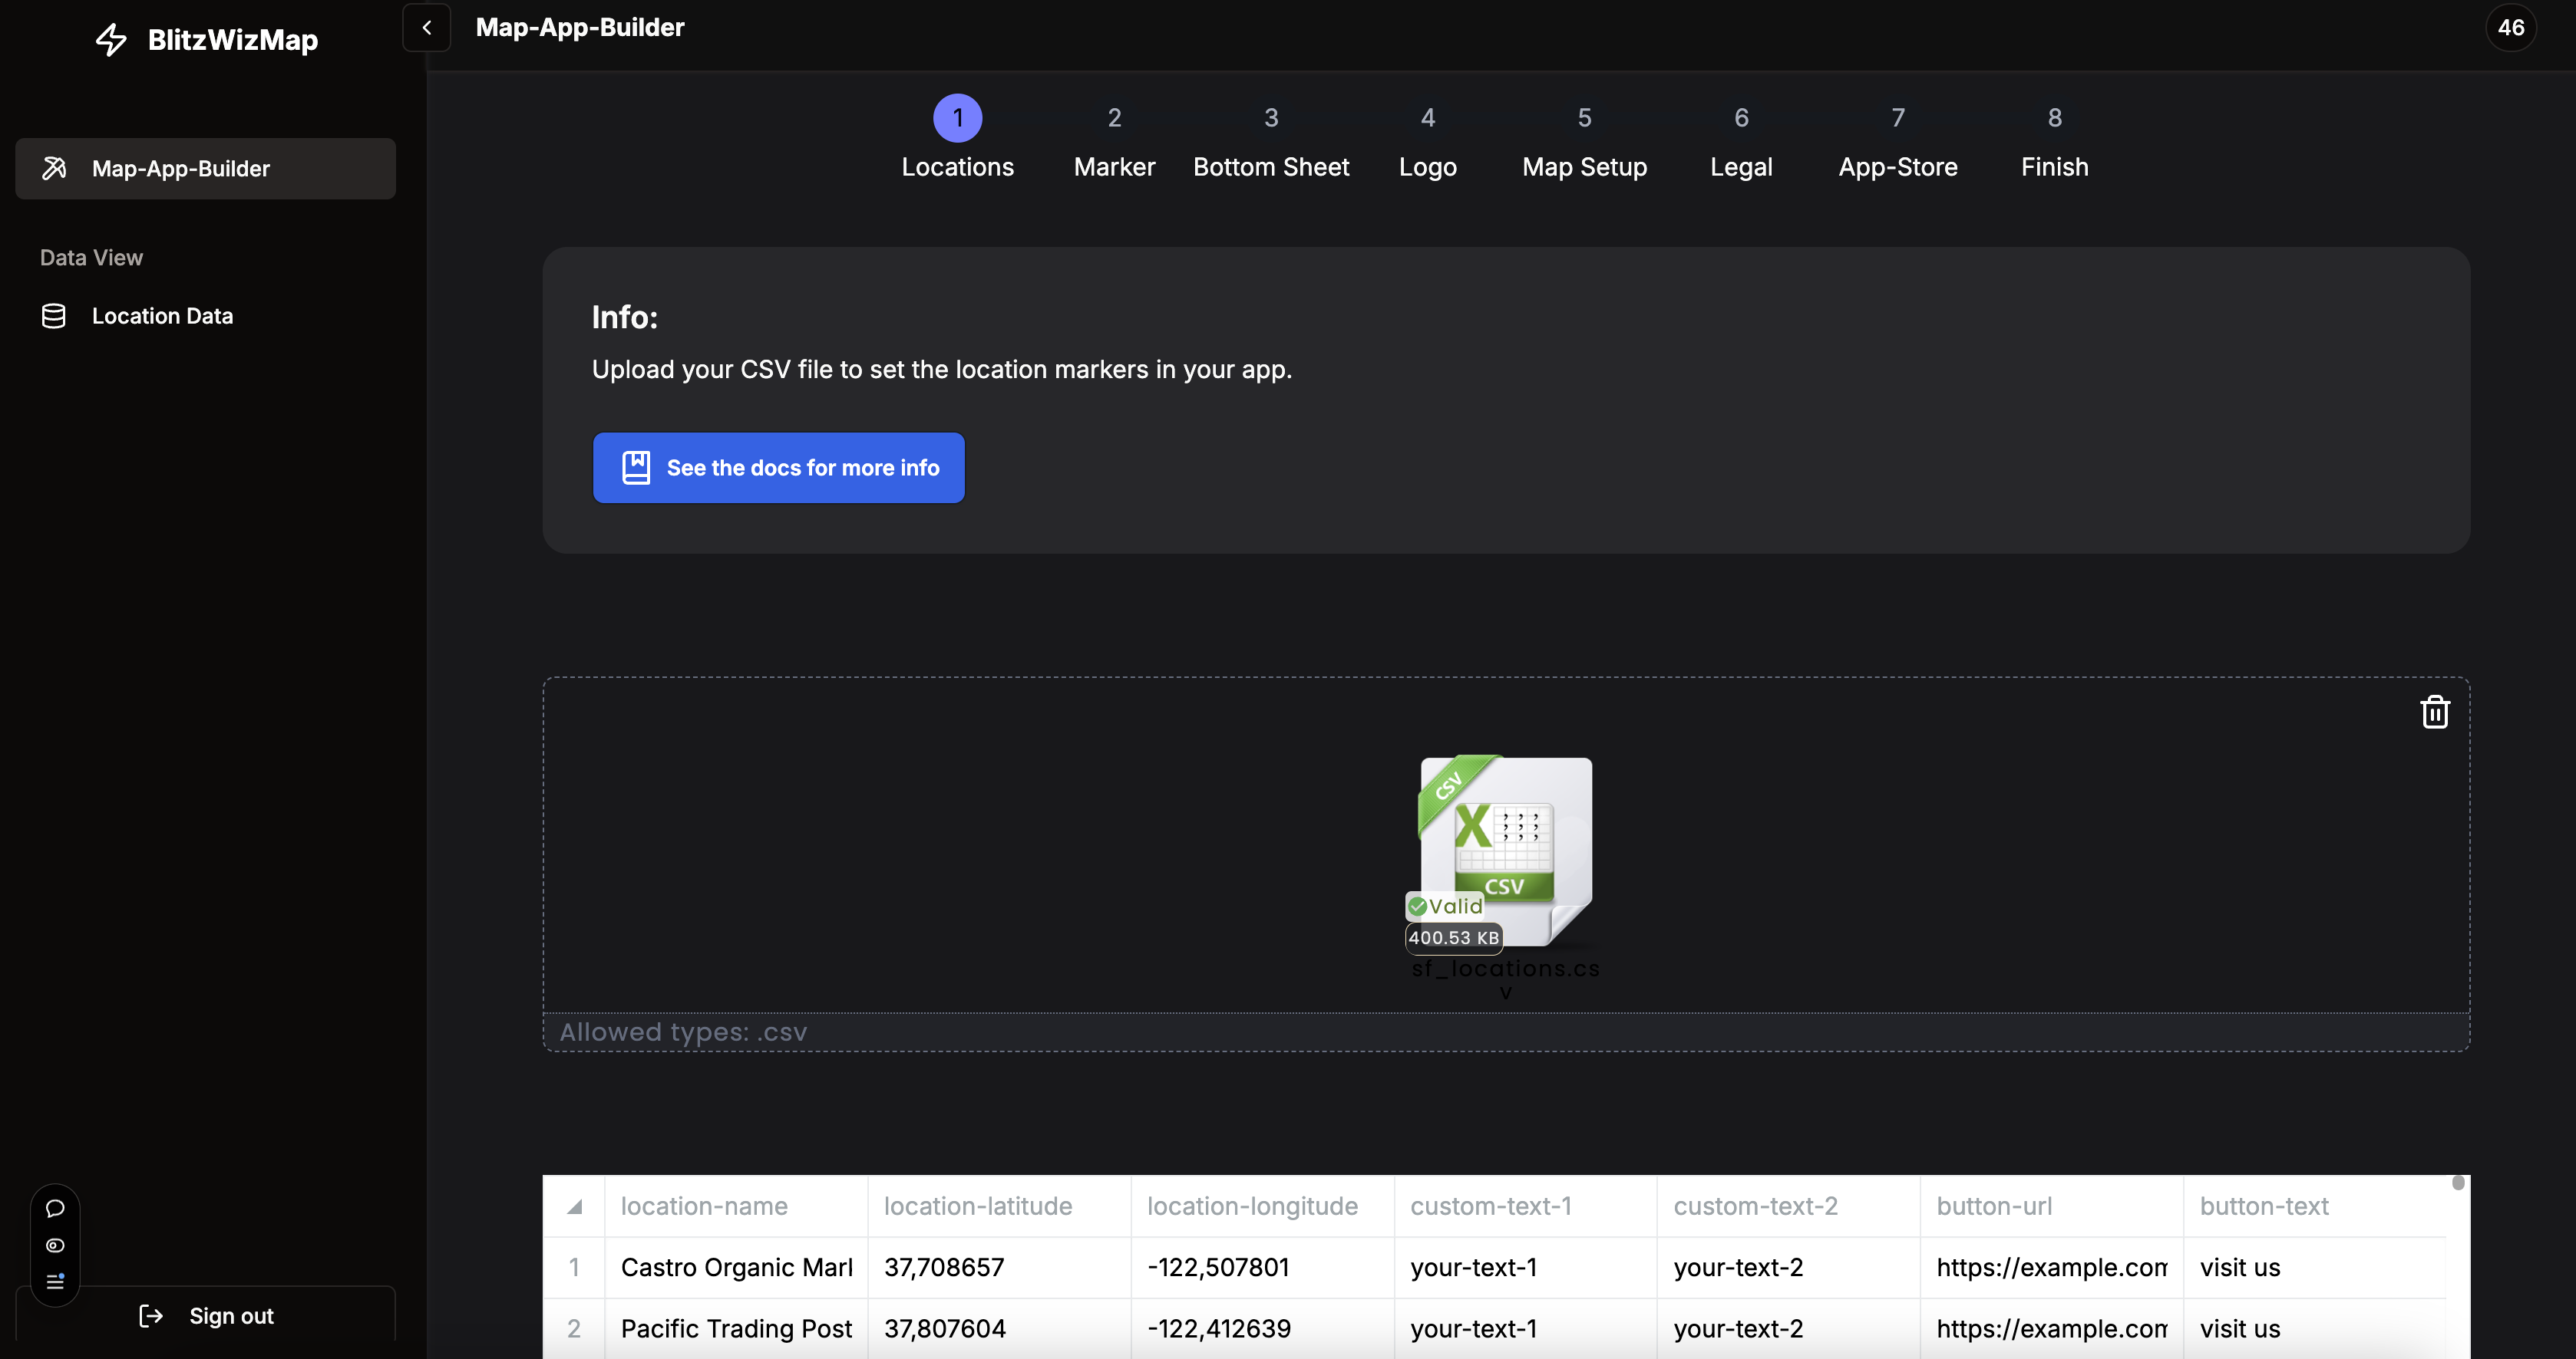Click latitude cell 37,708657

999,1267
